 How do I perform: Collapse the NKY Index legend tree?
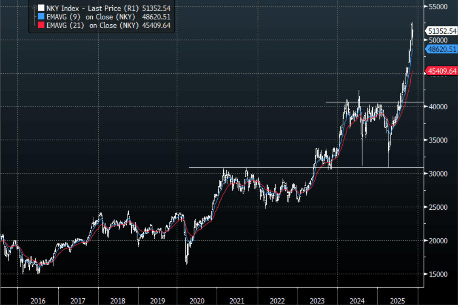pos(34,8)
